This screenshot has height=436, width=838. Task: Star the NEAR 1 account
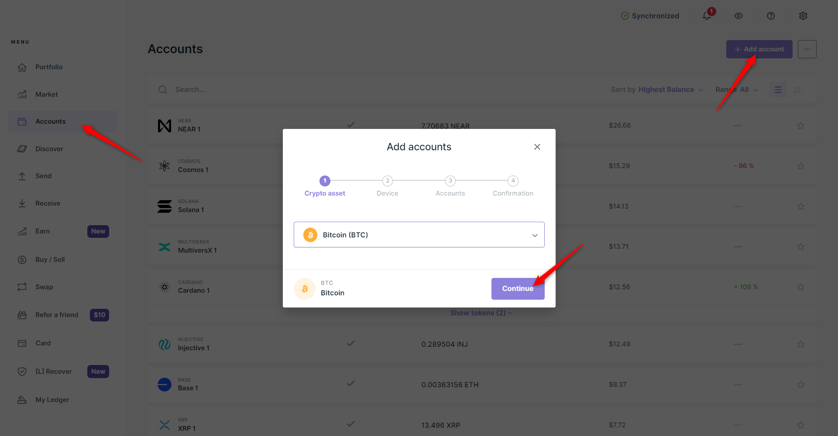[801, 126]
